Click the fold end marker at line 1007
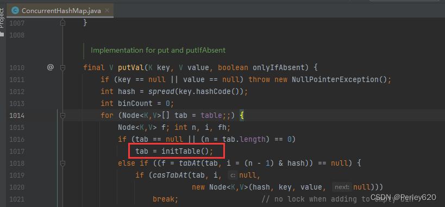This screenshot has width=445, height=207. pyautogui.click(x=62, y=23)
